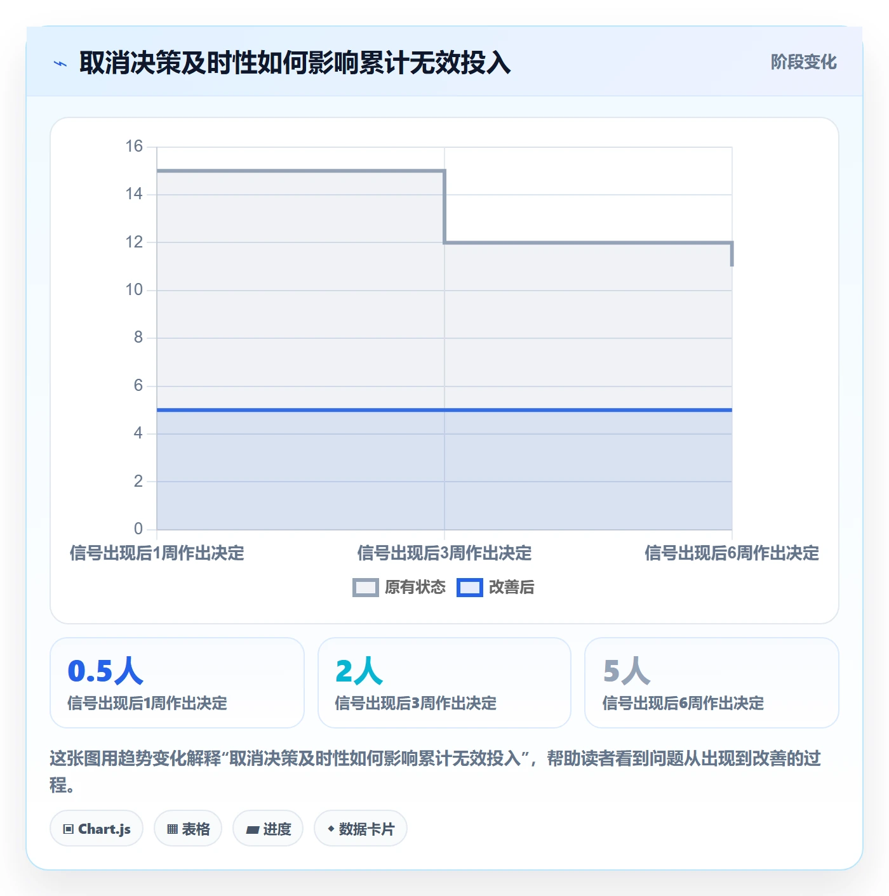
Task: Click x-axis label 信号出现后6周作出决定
Action: click(x=732, y=553)
